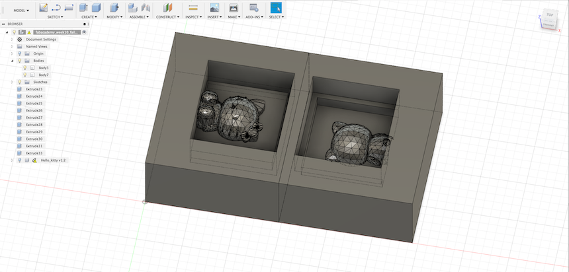Select Extrude29 in the browser
This screenshot has width=569, height=272.
[34, 132]
